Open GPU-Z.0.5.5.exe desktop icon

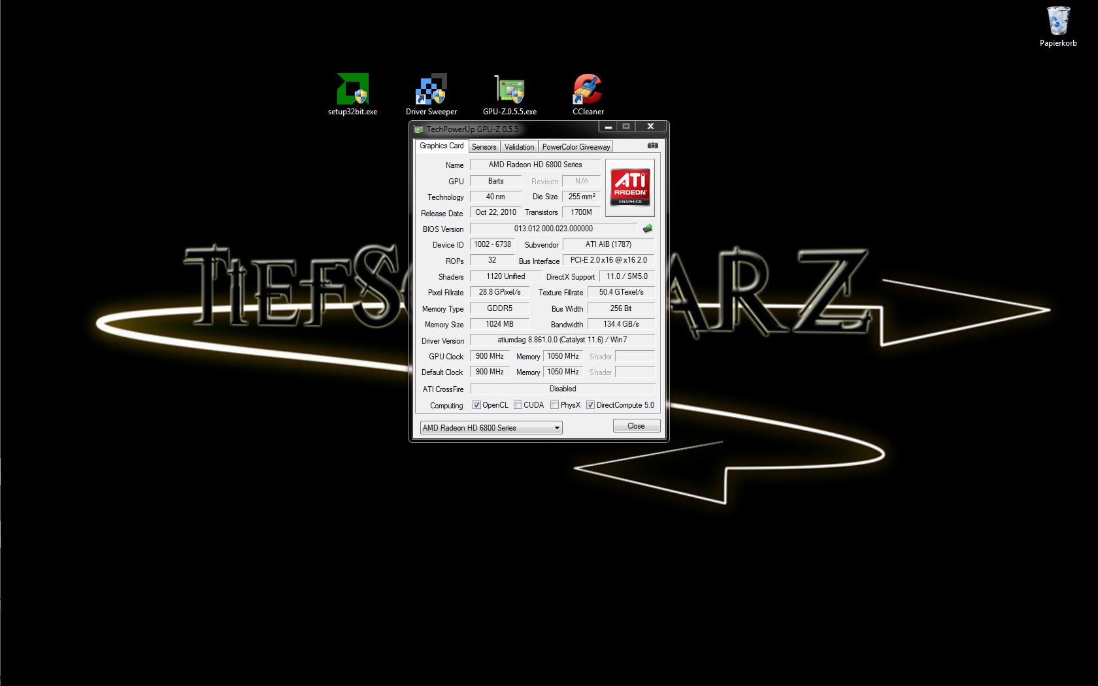[510, 95]
